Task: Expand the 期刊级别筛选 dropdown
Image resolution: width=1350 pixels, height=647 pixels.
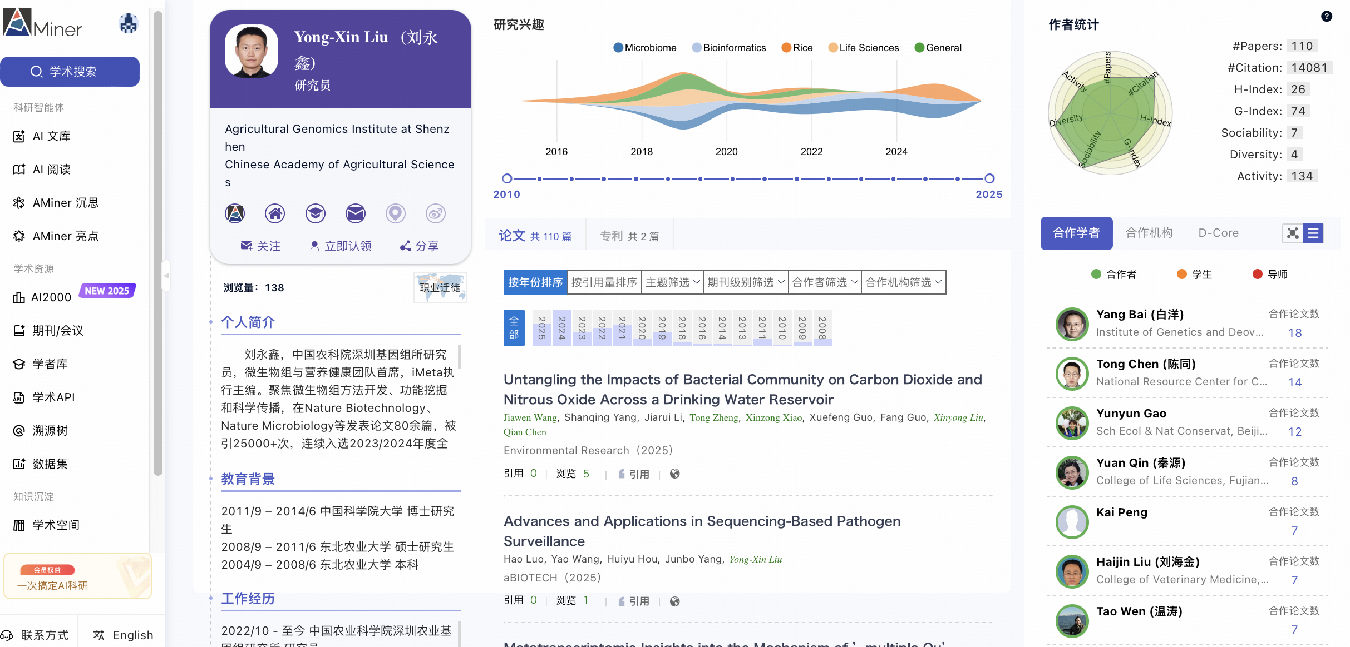Action: pyautogui.click(x=745, y=282)
